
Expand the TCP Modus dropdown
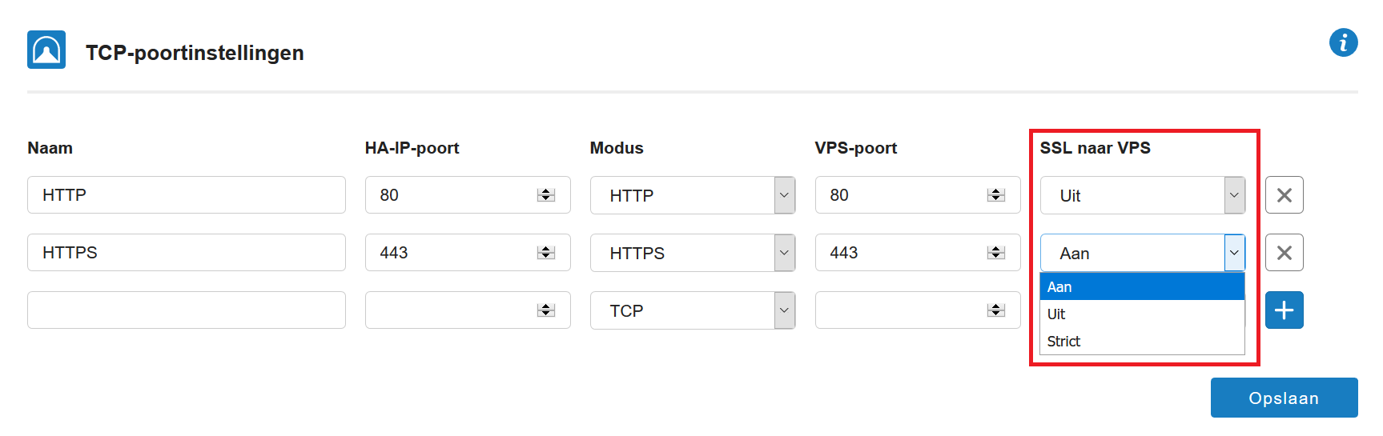[692, 310]
